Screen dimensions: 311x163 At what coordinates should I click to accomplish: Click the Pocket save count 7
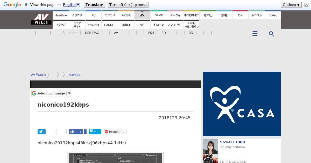point(124,132)
